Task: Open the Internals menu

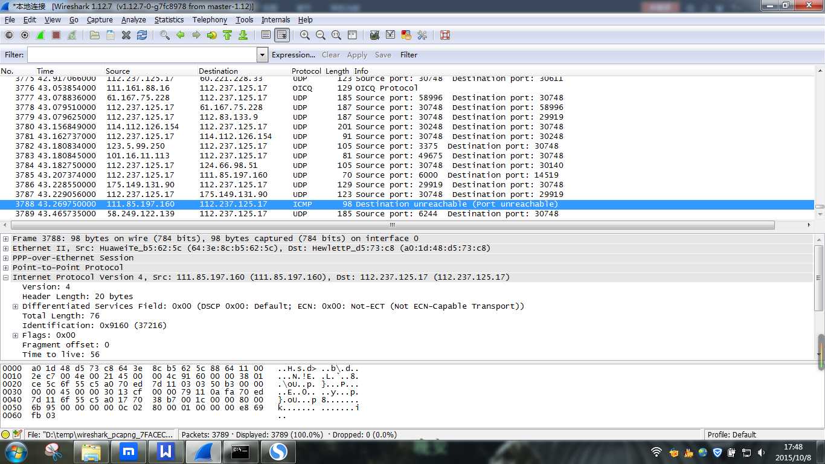Action: coord(275,19)
